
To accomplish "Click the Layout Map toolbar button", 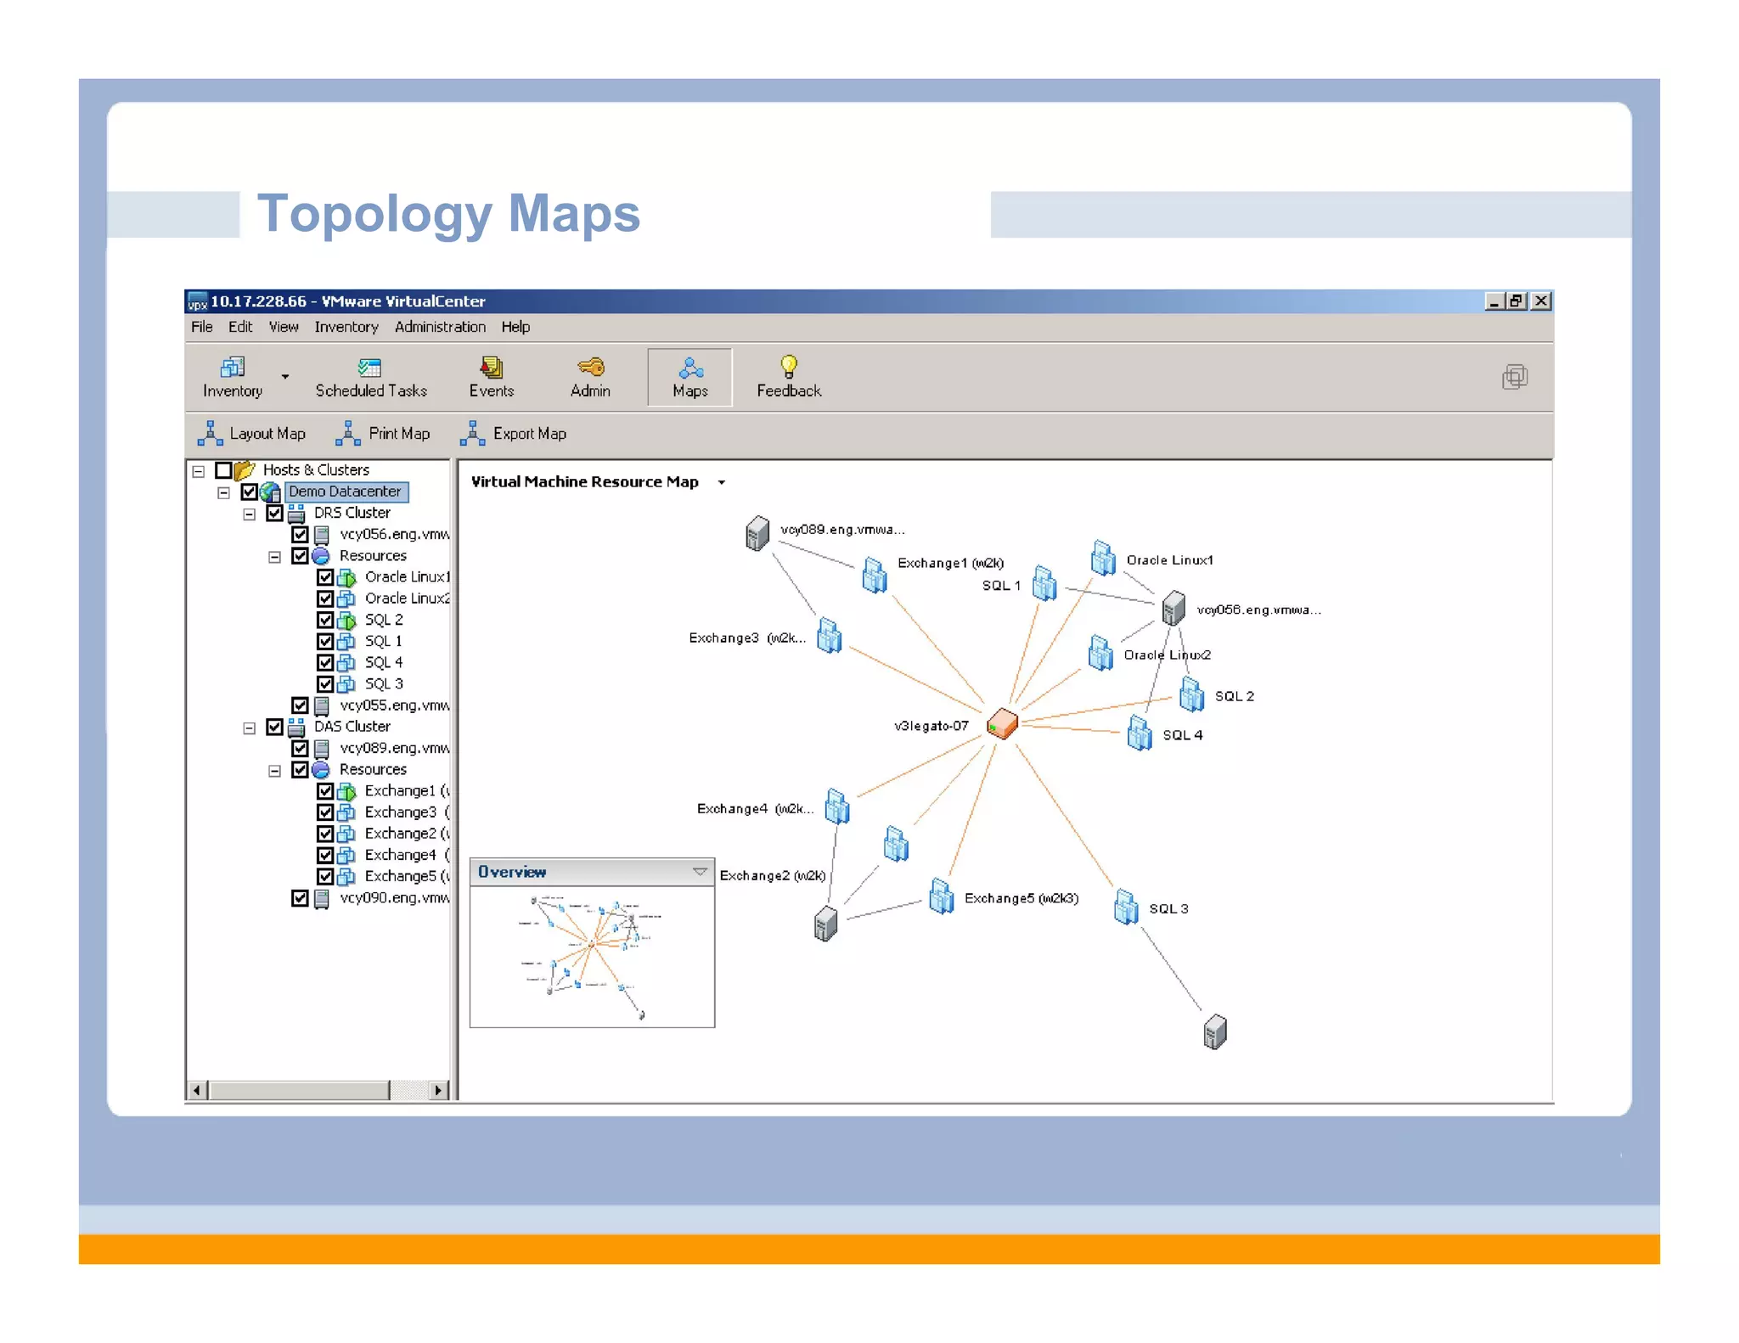I will tap(251, 434).
